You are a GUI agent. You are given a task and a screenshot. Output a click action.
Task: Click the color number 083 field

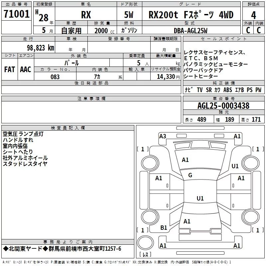pos(55,77)
